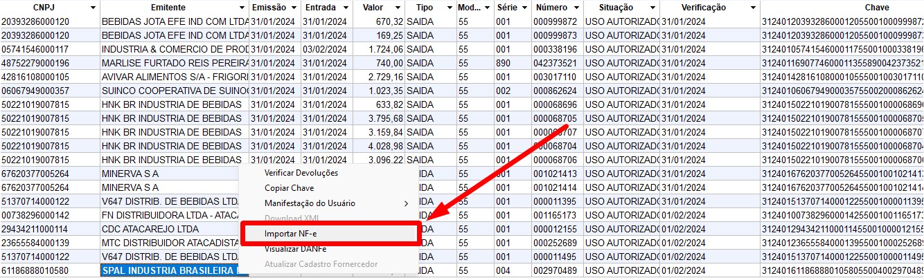Choose Visualizar DANFe from the context menu
This screenshot has width=924, height=278.
[x=295, y=249]
